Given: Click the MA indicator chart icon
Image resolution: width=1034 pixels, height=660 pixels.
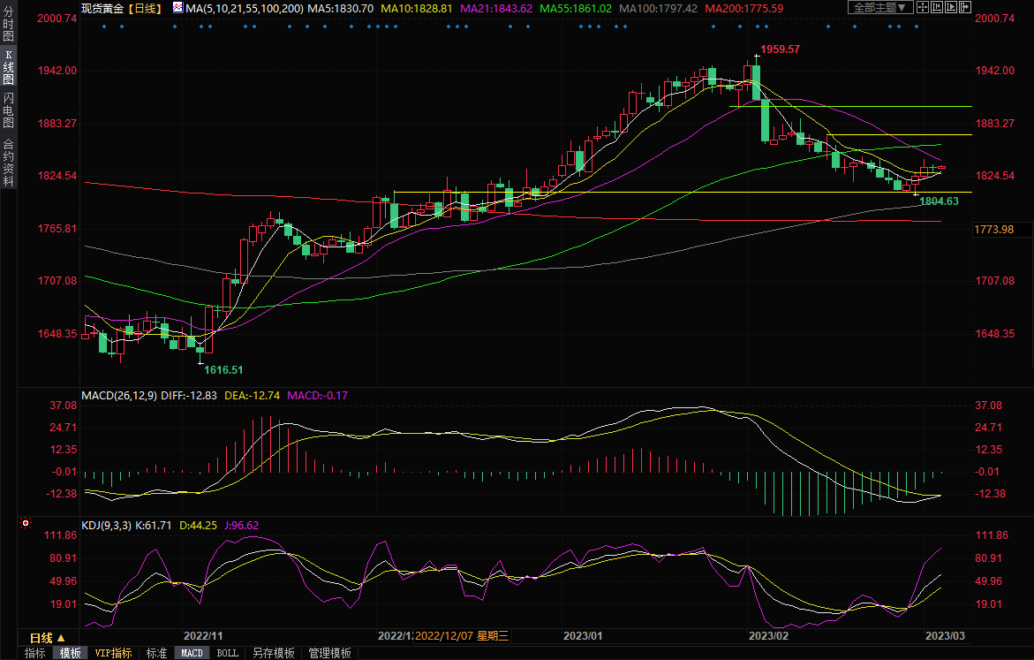Looking at the screenshot, I should click(x=177, y=8).
